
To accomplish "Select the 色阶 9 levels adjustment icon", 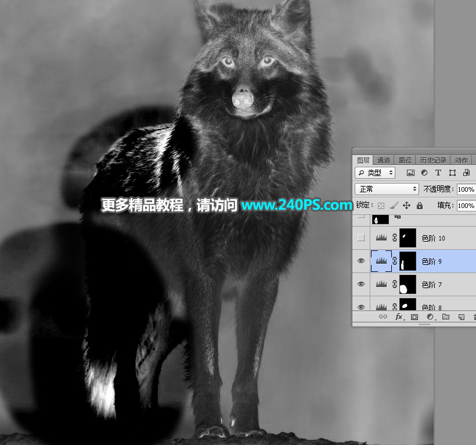I will click(x=381, y=261).
